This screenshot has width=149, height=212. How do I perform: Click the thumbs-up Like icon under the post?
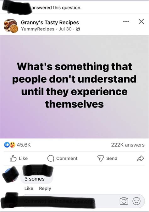point(13,158)
